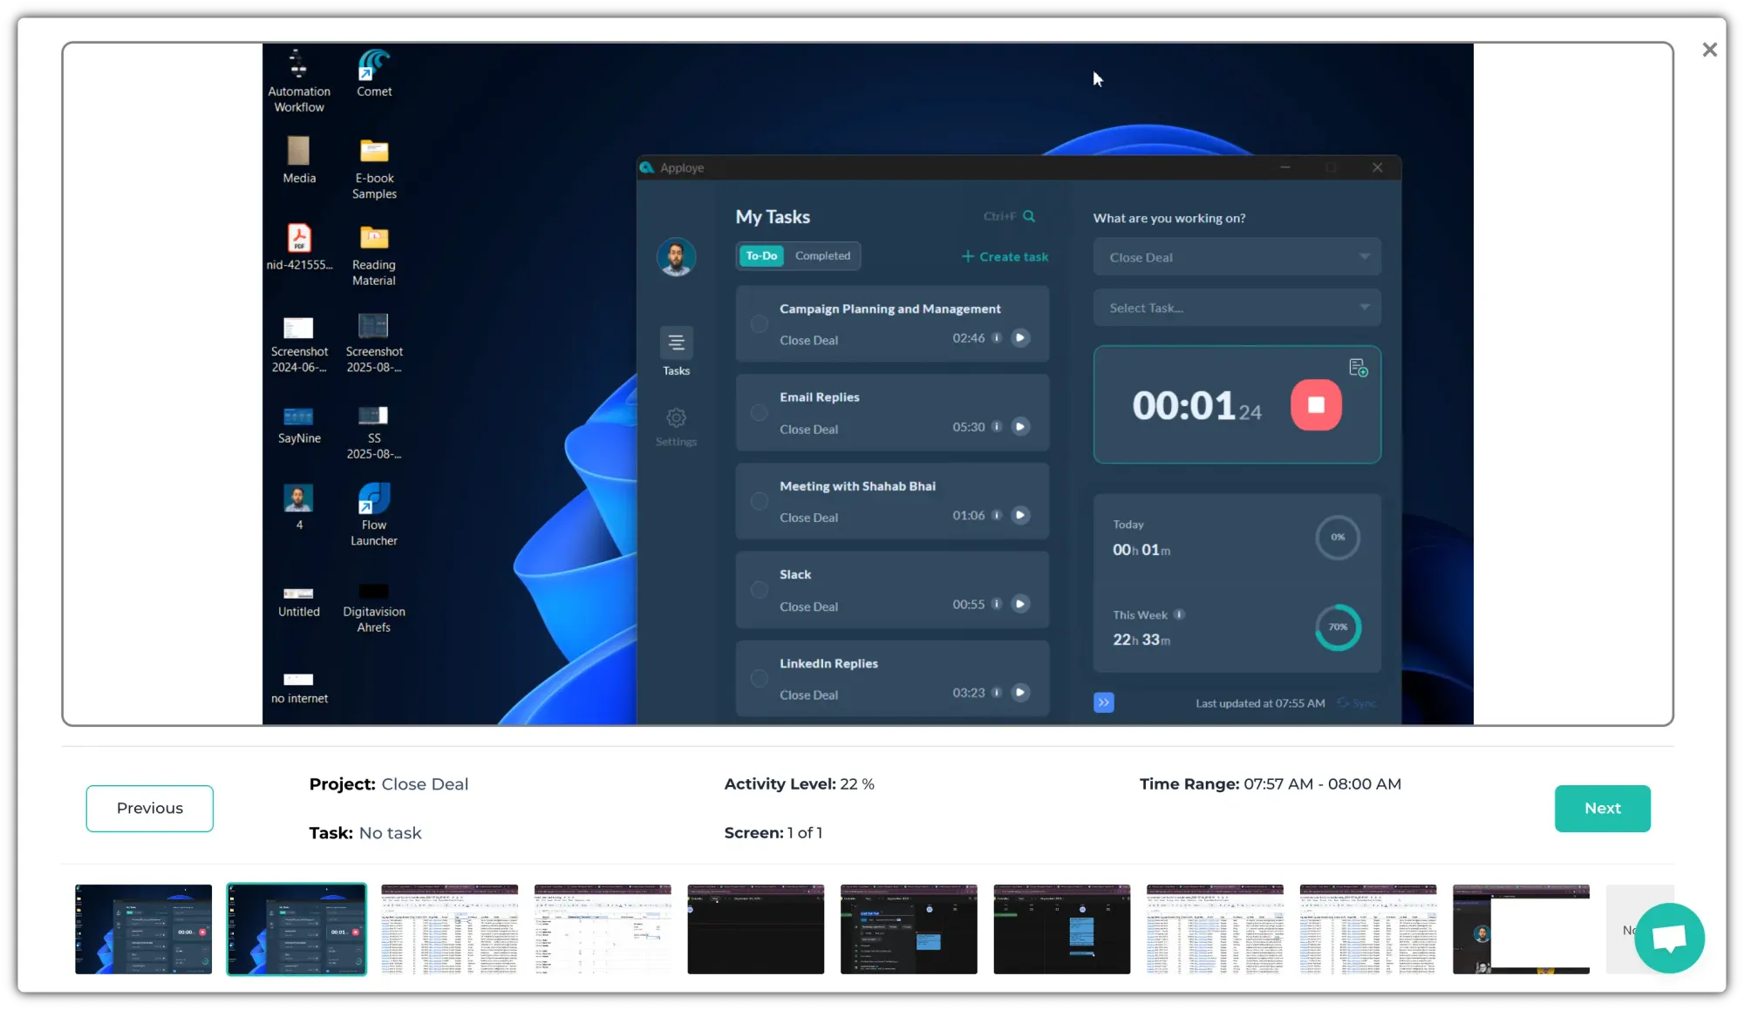Click the red stop timer button
This screenshot has width=1744, height=1010.
[x=1316, y=404]
